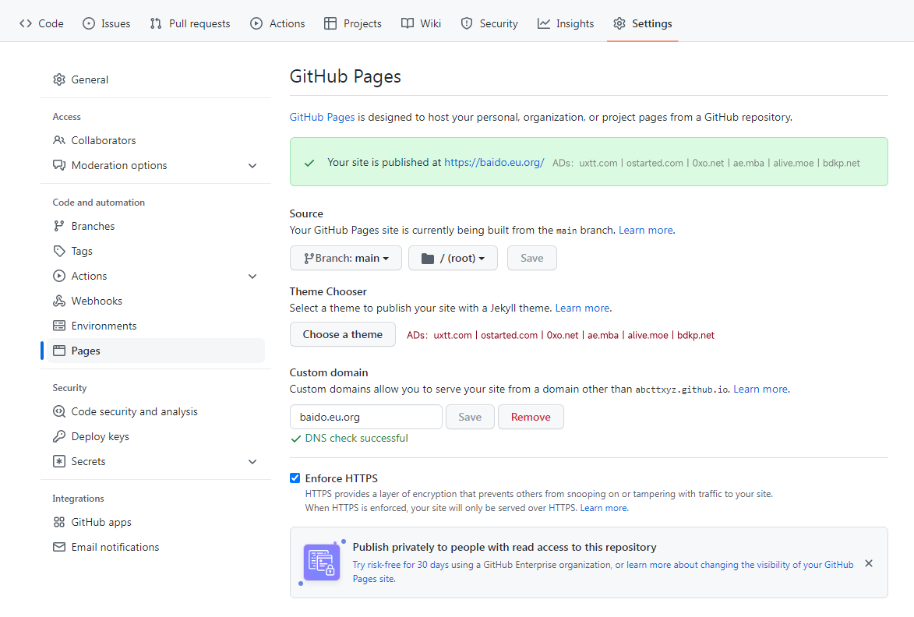Click the GitHub apps sidebar text
The height and width of the screenshot is (617, 914).
click(101, 522)
